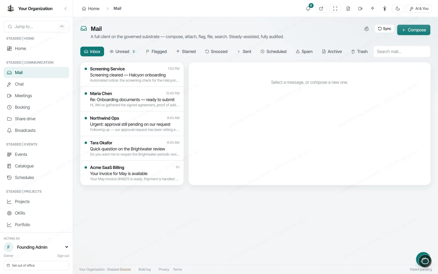
Task: Open Projects in the sidebar
Action: (x=36, y=202)
